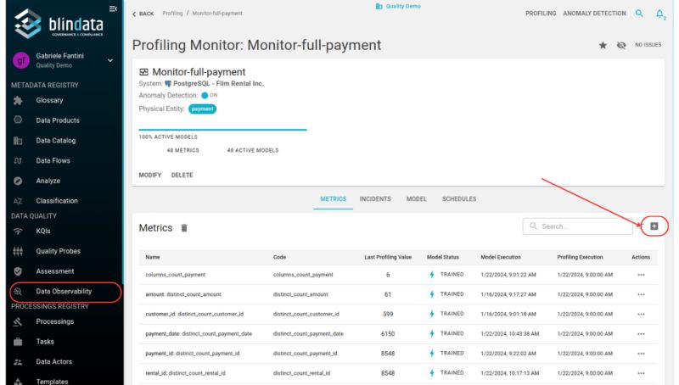Viewport: 679px width, 385px height.
Task: Click the value 6150 in table
Action: coord(388,334)
